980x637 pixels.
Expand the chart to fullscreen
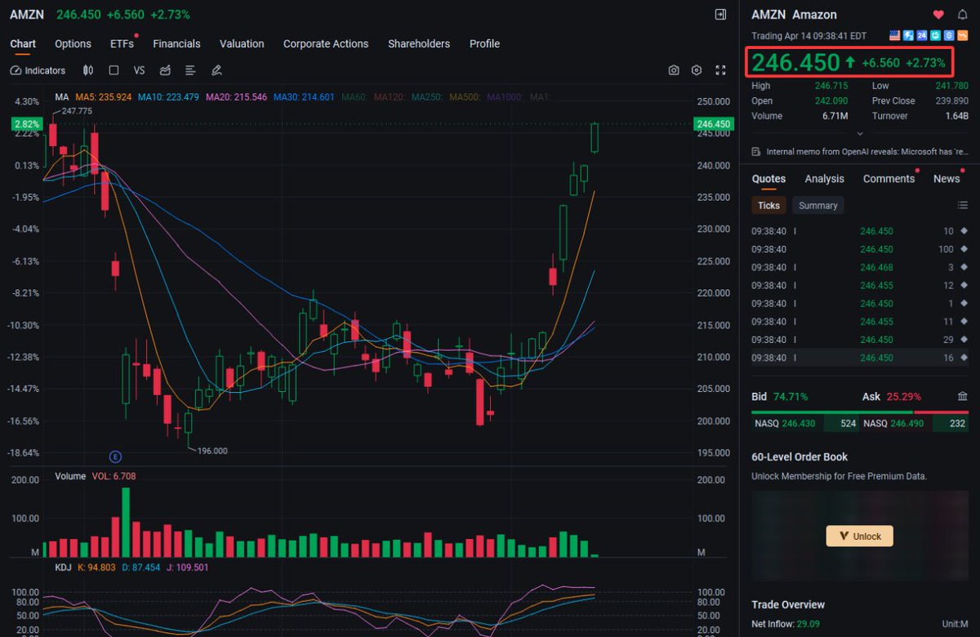[x=720, y=71]
